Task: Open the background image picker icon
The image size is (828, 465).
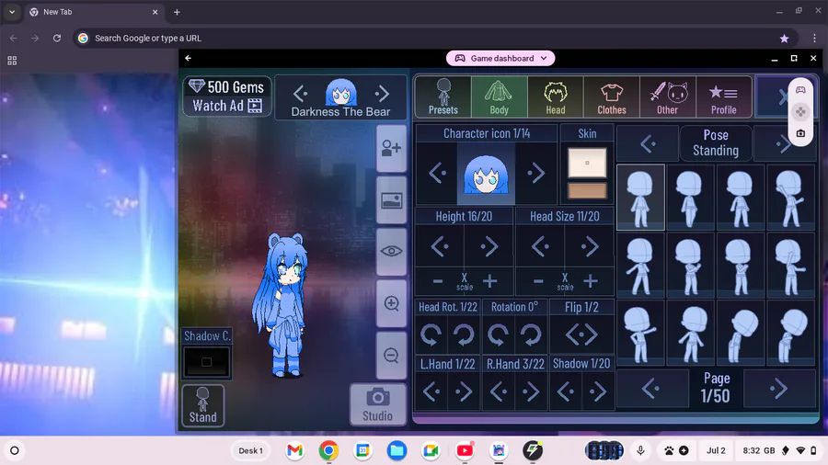Action: [x=391, y=200]
